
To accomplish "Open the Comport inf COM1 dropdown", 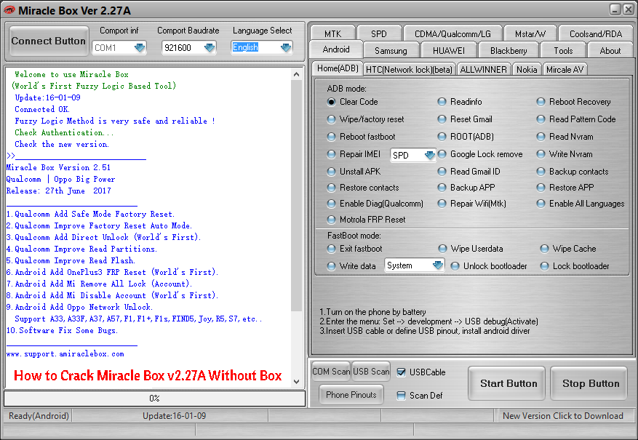I will [x=140, y=47].
